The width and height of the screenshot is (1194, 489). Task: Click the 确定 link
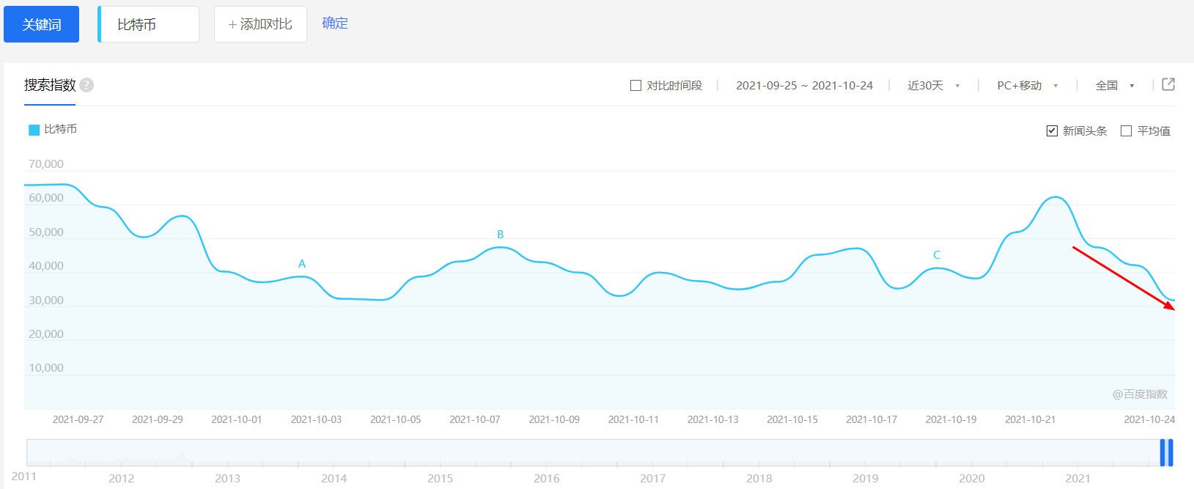coord(335,23)
